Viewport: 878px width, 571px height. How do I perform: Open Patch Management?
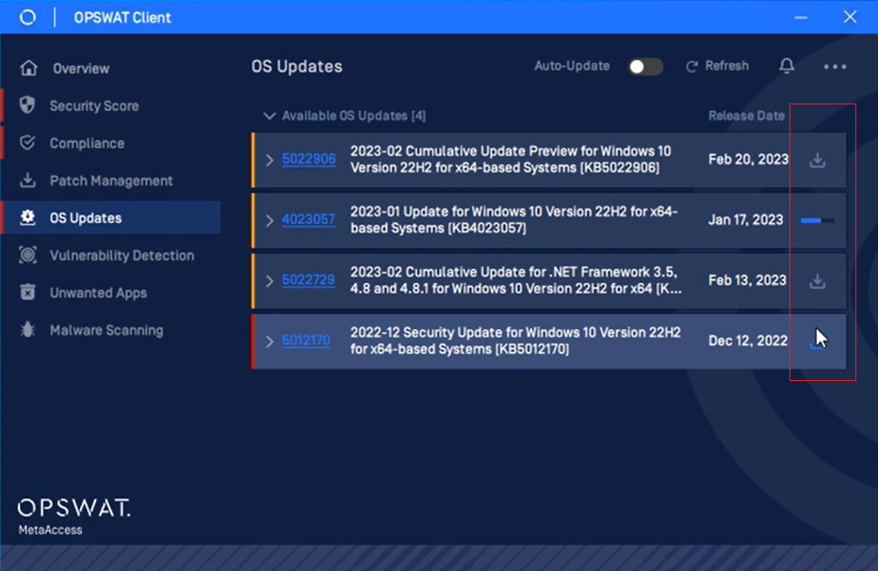tap(110, 181)
